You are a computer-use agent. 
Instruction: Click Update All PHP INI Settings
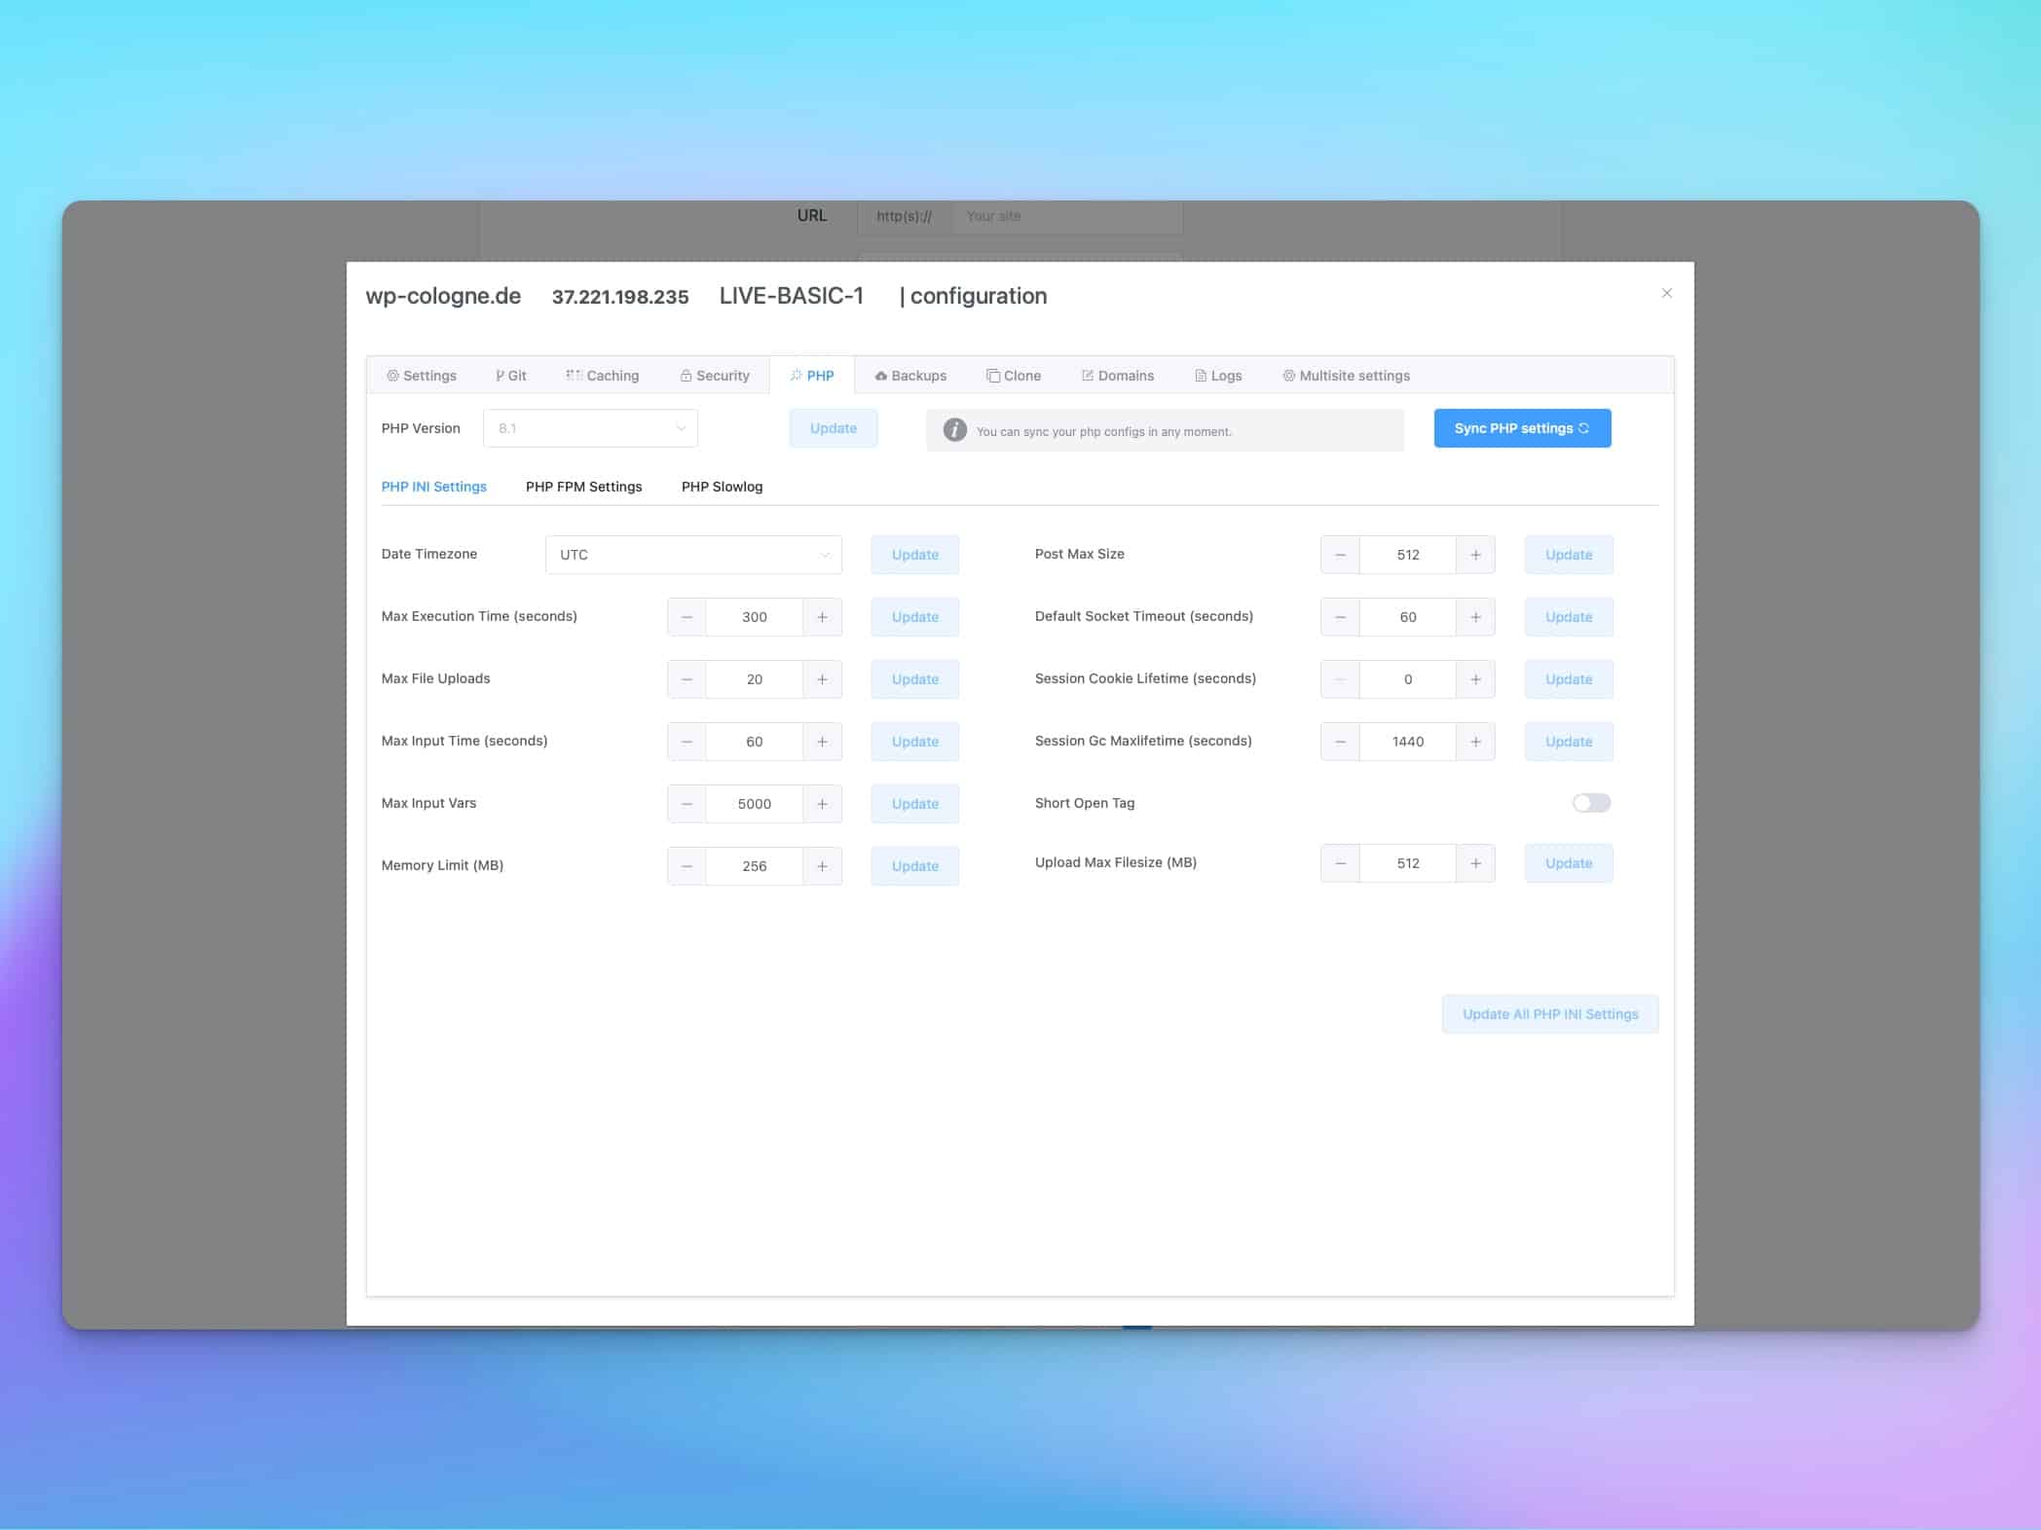tap(1549, 1014)
